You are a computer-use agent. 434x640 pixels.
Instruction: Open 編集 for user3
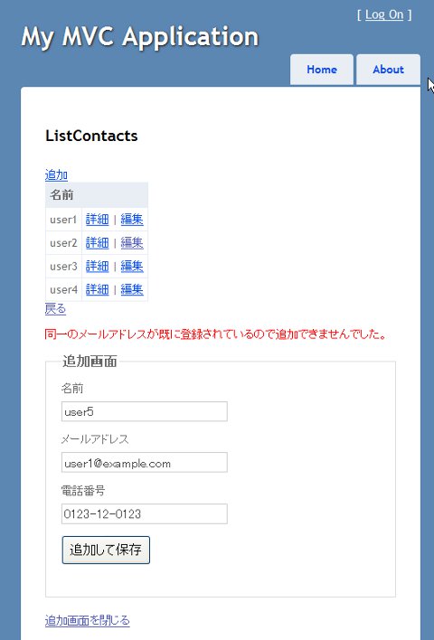pos(132,266)
